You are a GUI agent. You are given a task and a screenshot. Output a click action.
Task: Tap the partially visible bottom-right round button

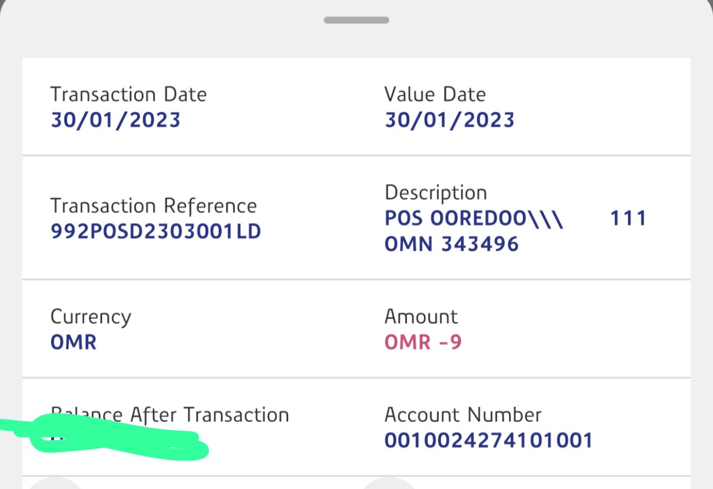tap(389, 483)
